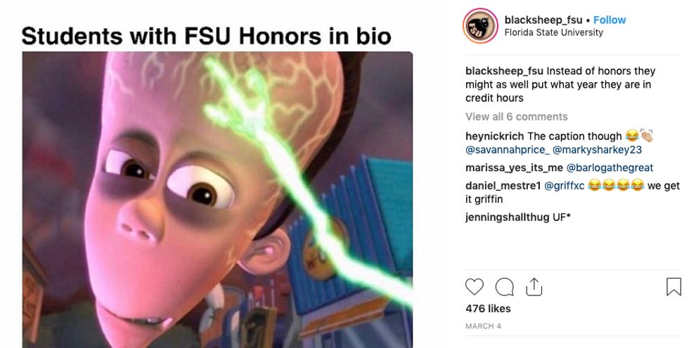Open the @savannahprice_ mention
Screen dimensions: 689x348
point(507,150)
